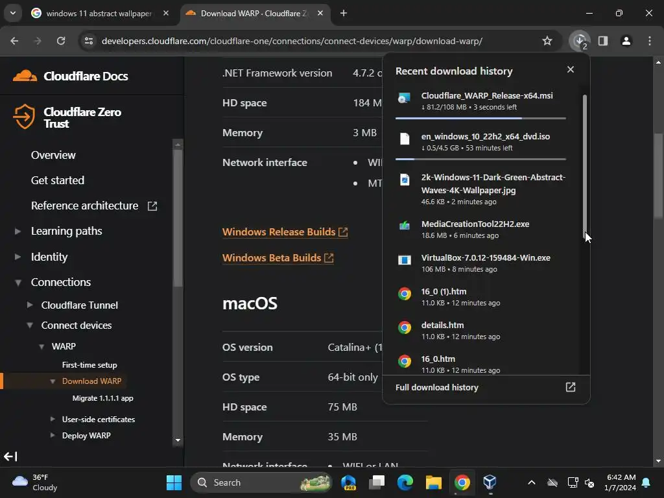Click the Cloudflare Zero Trust shield icon
The height and width of the screenshot is (498, 664).
[24, 117]
